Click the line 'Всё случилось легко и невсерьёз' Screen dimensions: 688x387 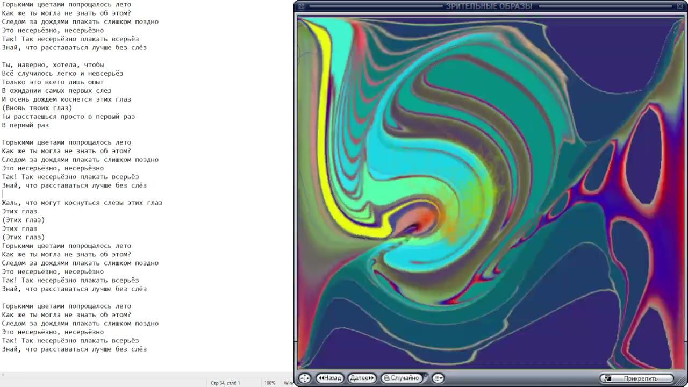coord(62,74)
